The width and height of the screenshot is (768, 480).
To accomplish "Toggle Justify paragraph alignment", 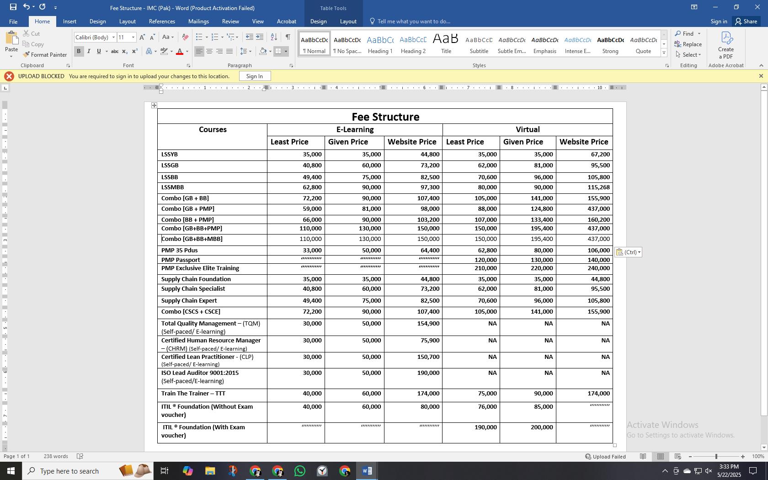I will (x=229, y=51).
